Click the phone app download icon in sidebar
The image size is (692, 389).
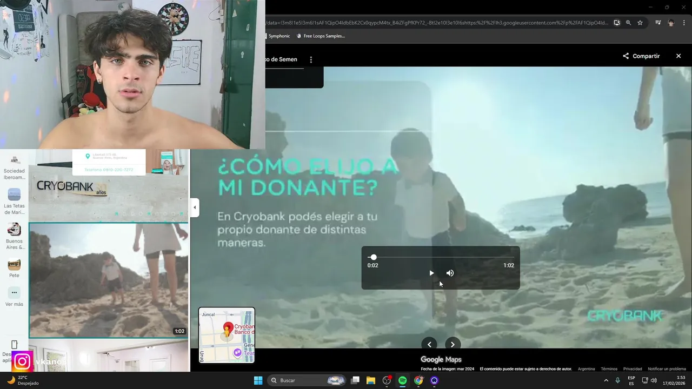(x=15, y=345)
